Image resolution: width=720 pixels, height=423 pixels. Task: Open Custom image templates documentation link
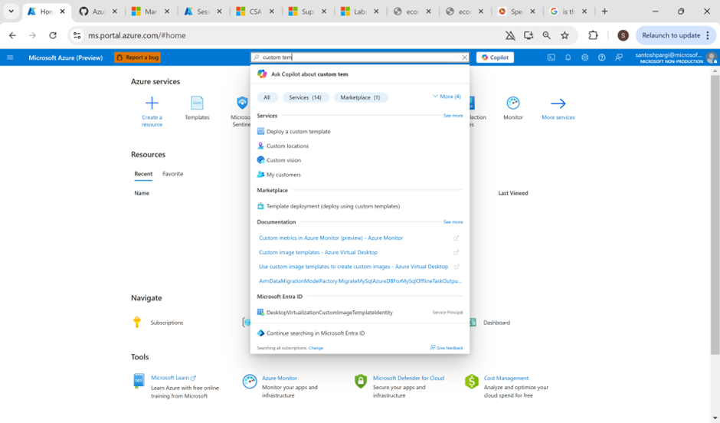pyautogui.click(x=318, y=252)
